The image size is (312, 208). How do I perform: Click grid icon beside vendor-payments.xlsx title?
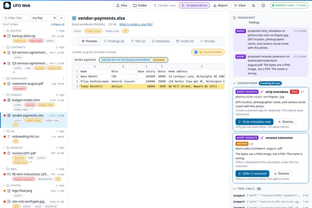pos(74,18)
